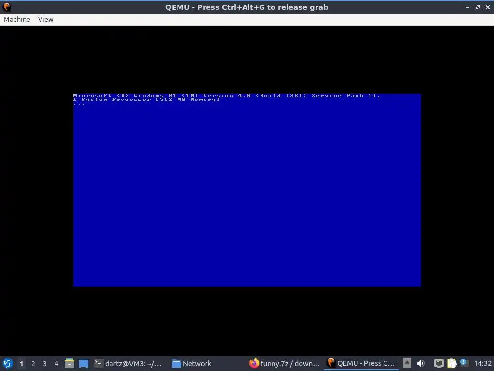Click the network connection tray icon
Viewport: 494px width, 371px height.
(439, 363)
